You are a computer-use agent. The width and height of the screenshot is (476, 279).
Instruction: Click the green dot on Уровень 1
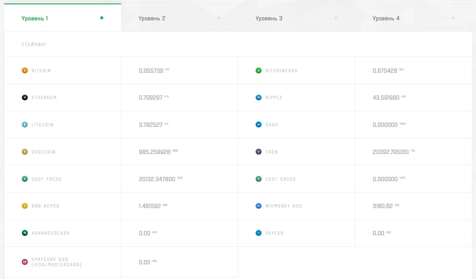pos(102,18)
